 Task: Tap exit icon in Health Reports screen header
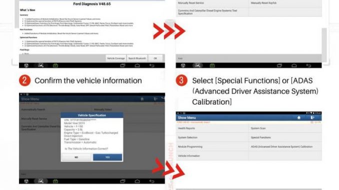(312, 118)
